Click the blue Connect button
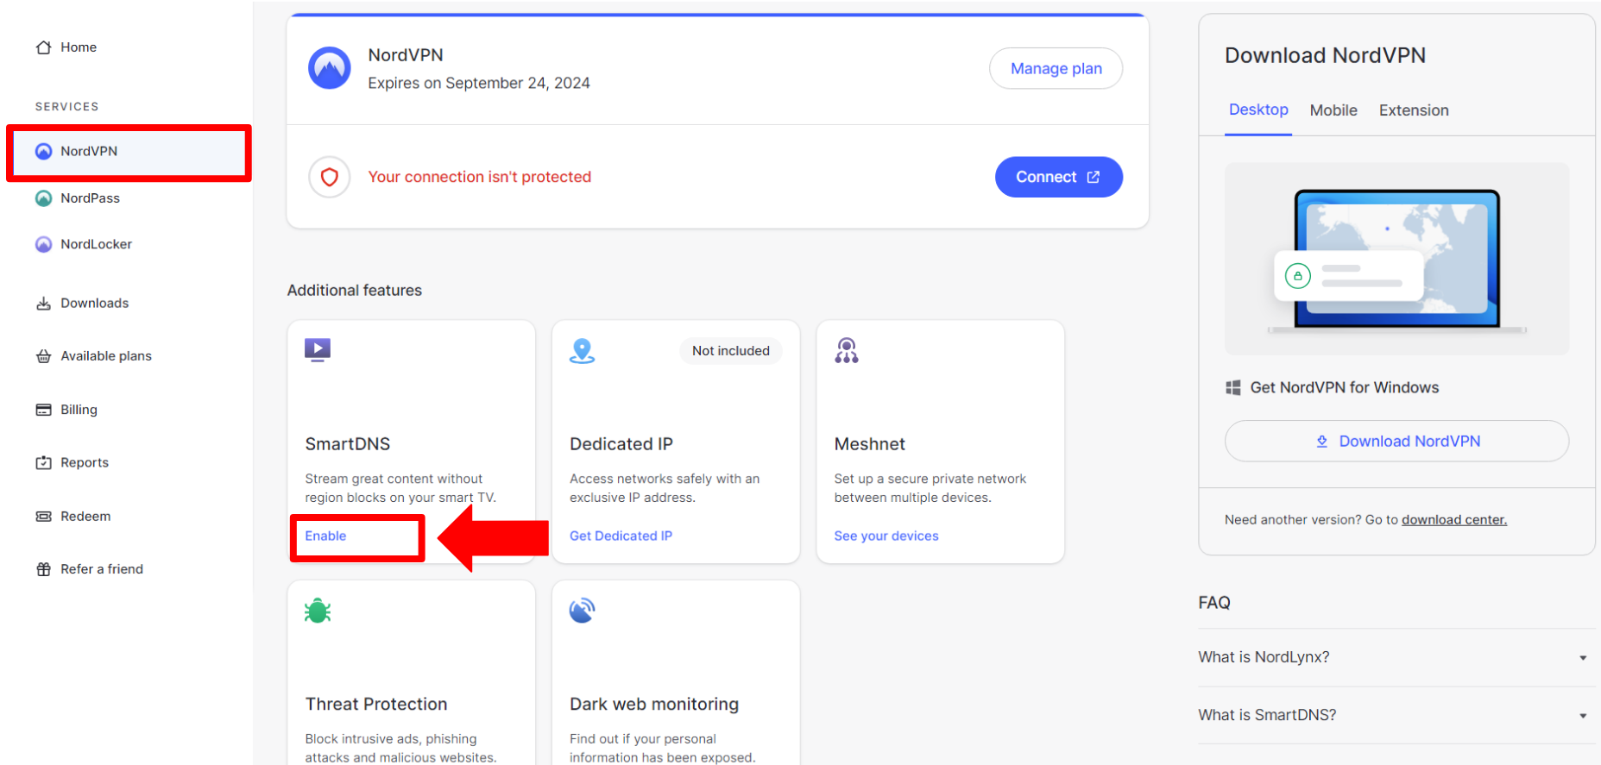This screenshot has width=1601, height=765. coord(1059,177)
